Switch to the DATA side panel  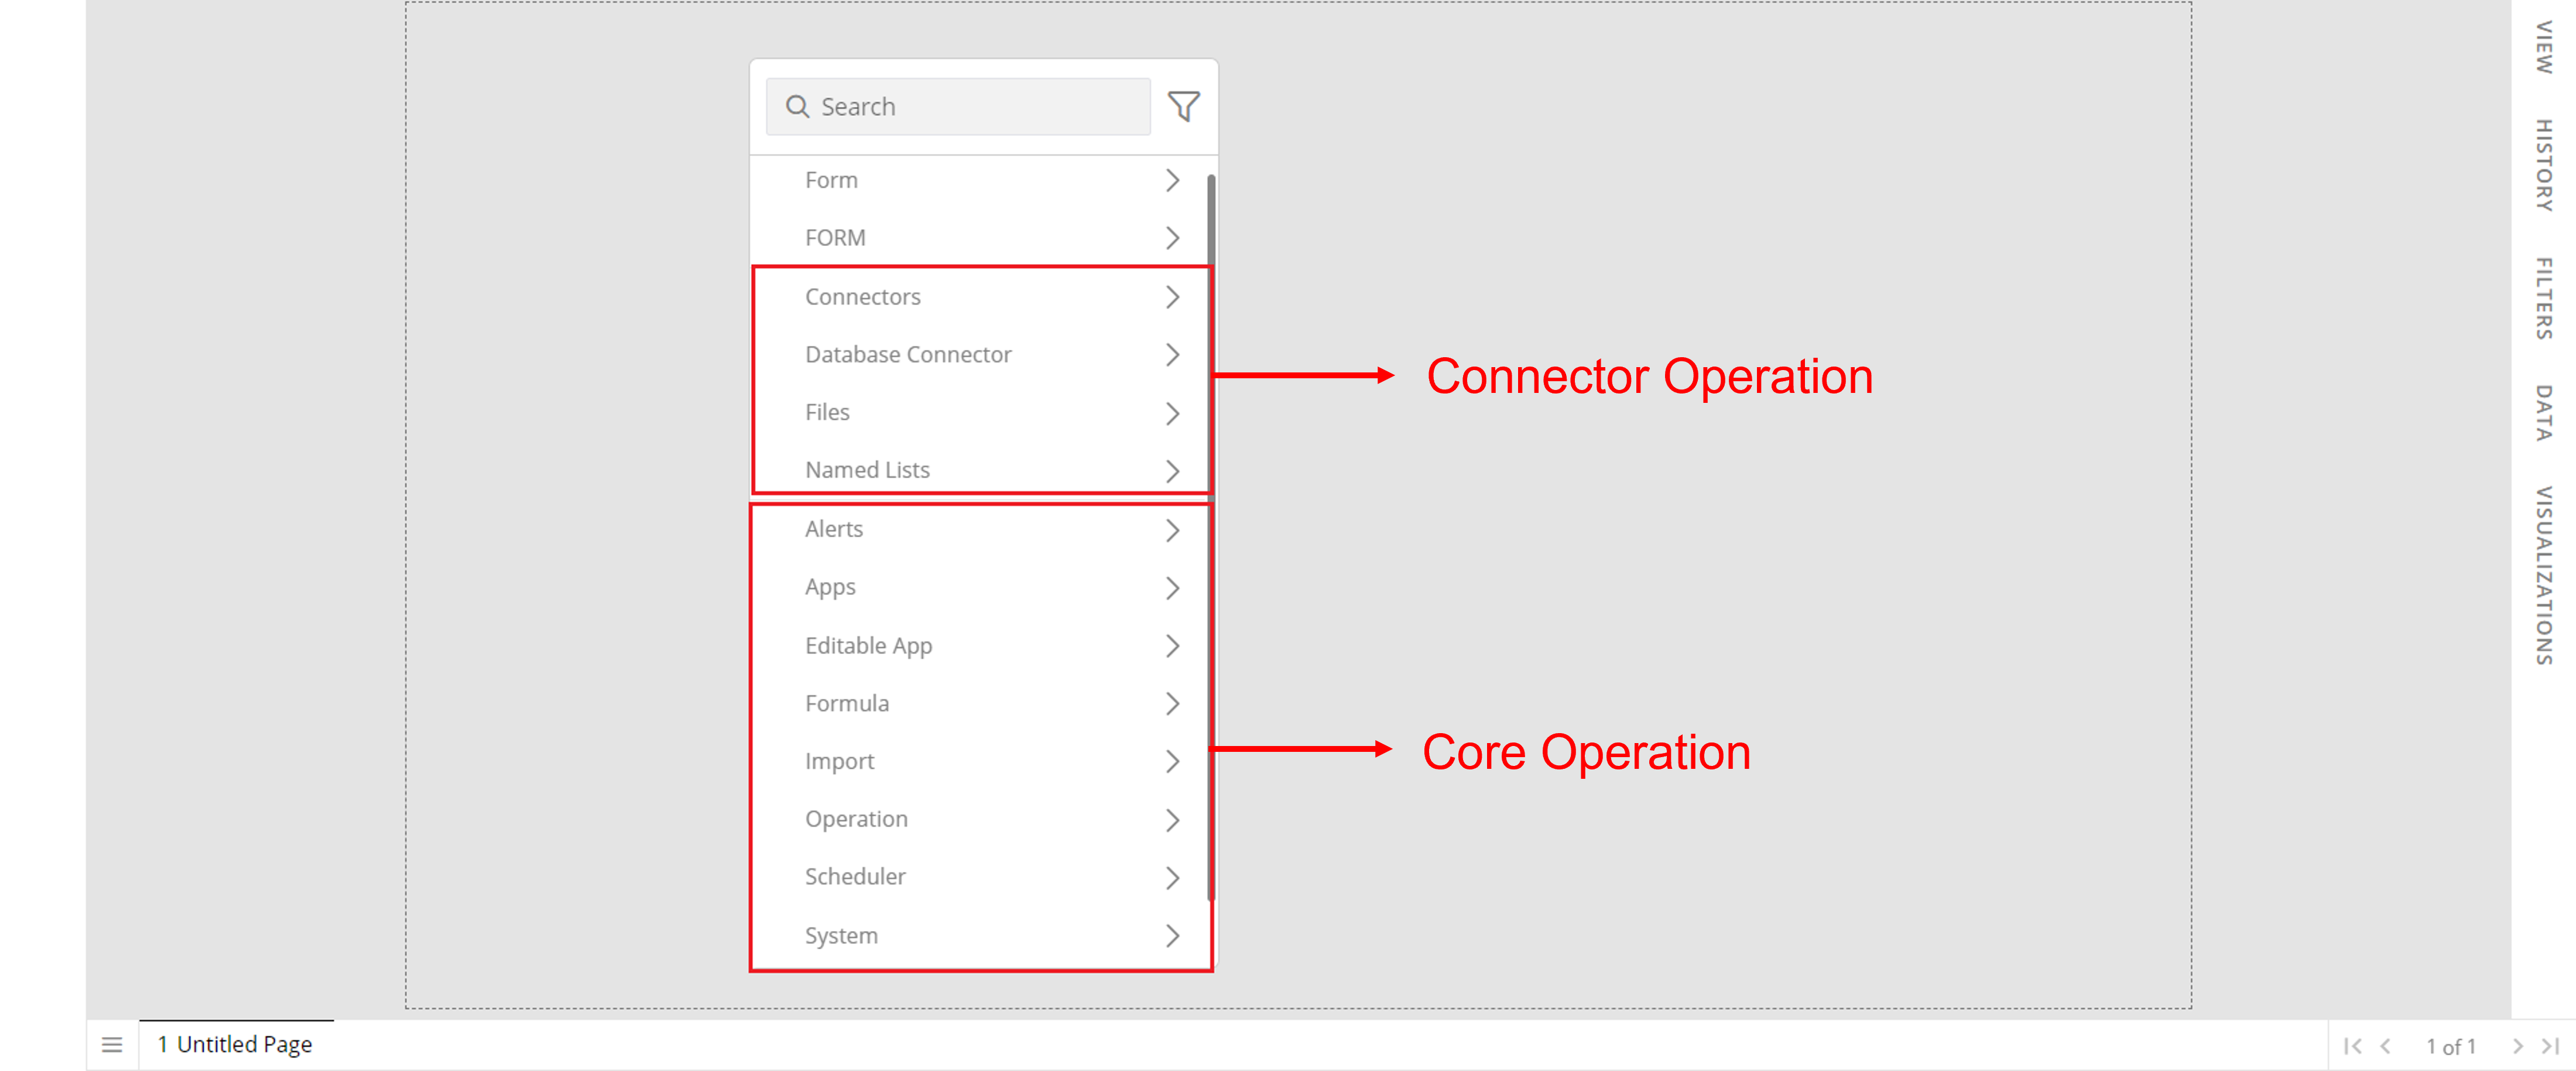[x=2544, y=413]
